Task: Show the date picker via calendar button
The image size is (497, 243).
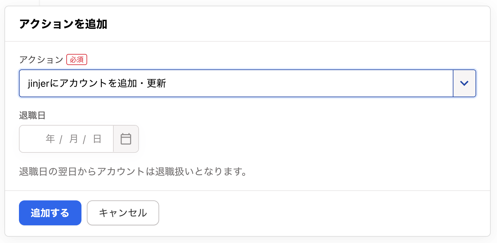Action: pyautogui.click(x=126, y=139)
